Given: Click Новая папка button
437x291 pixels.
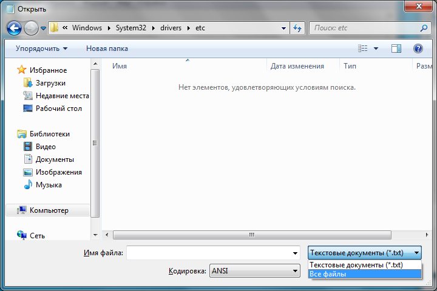Looking at the screenshot, I should 107,48.
